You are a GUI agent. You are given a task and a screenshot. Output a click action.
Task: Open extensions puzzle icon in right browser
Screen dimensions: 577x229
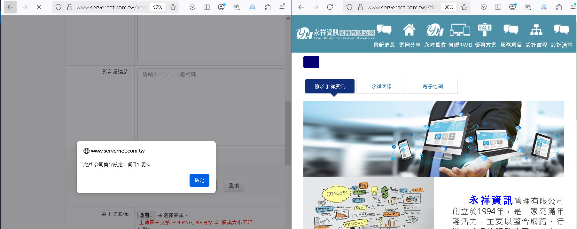click(559, 7)
